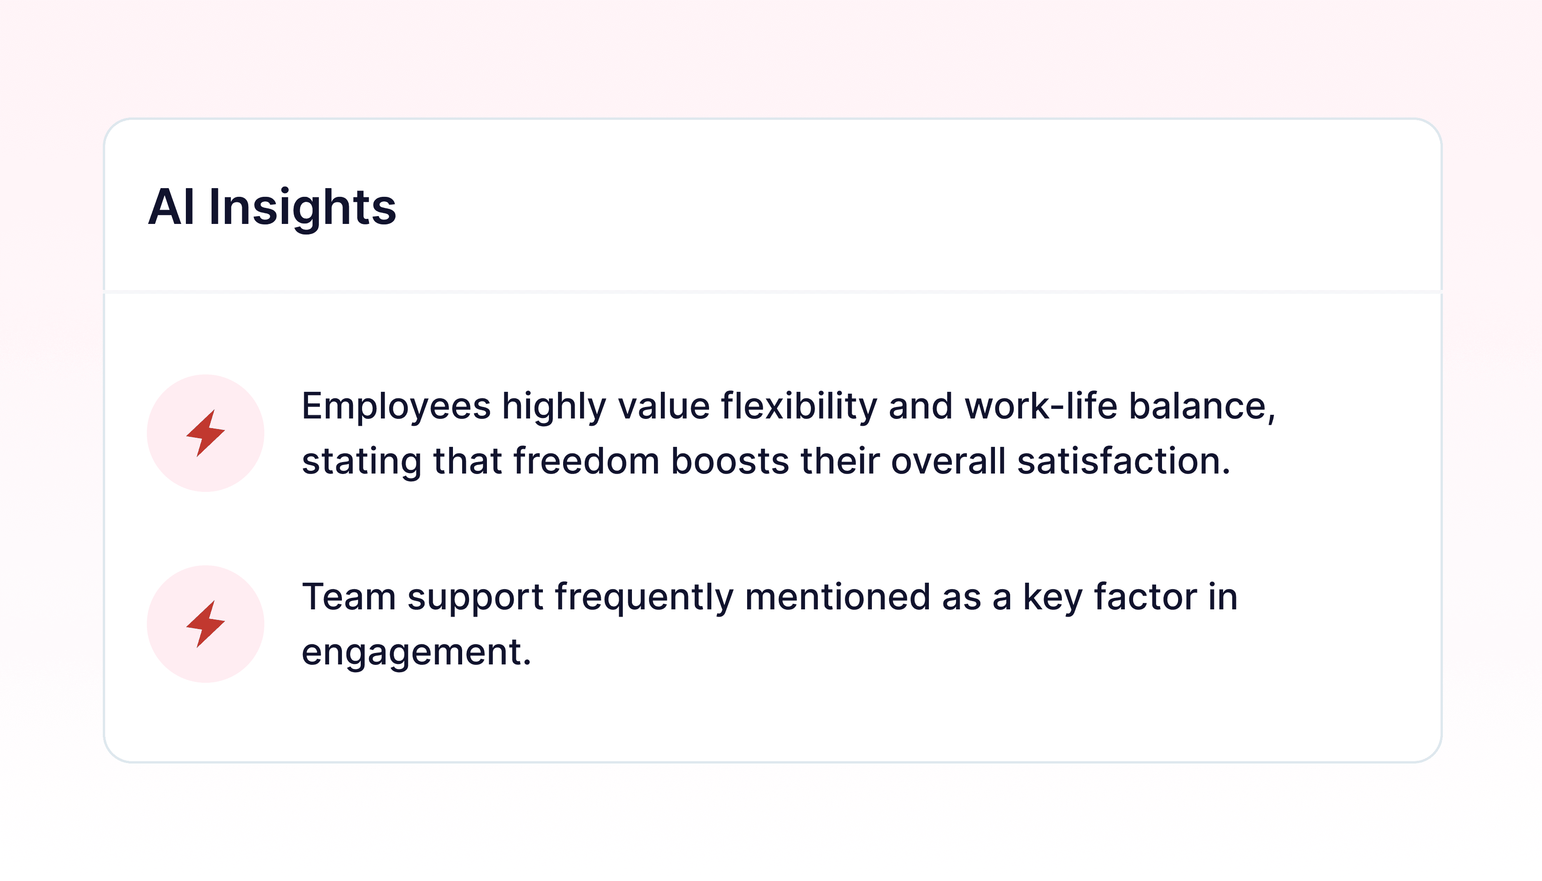The image size is (1542, 881).
Task: Select the phrase "freedom boosts"
Action: click(x=651, y=461)
